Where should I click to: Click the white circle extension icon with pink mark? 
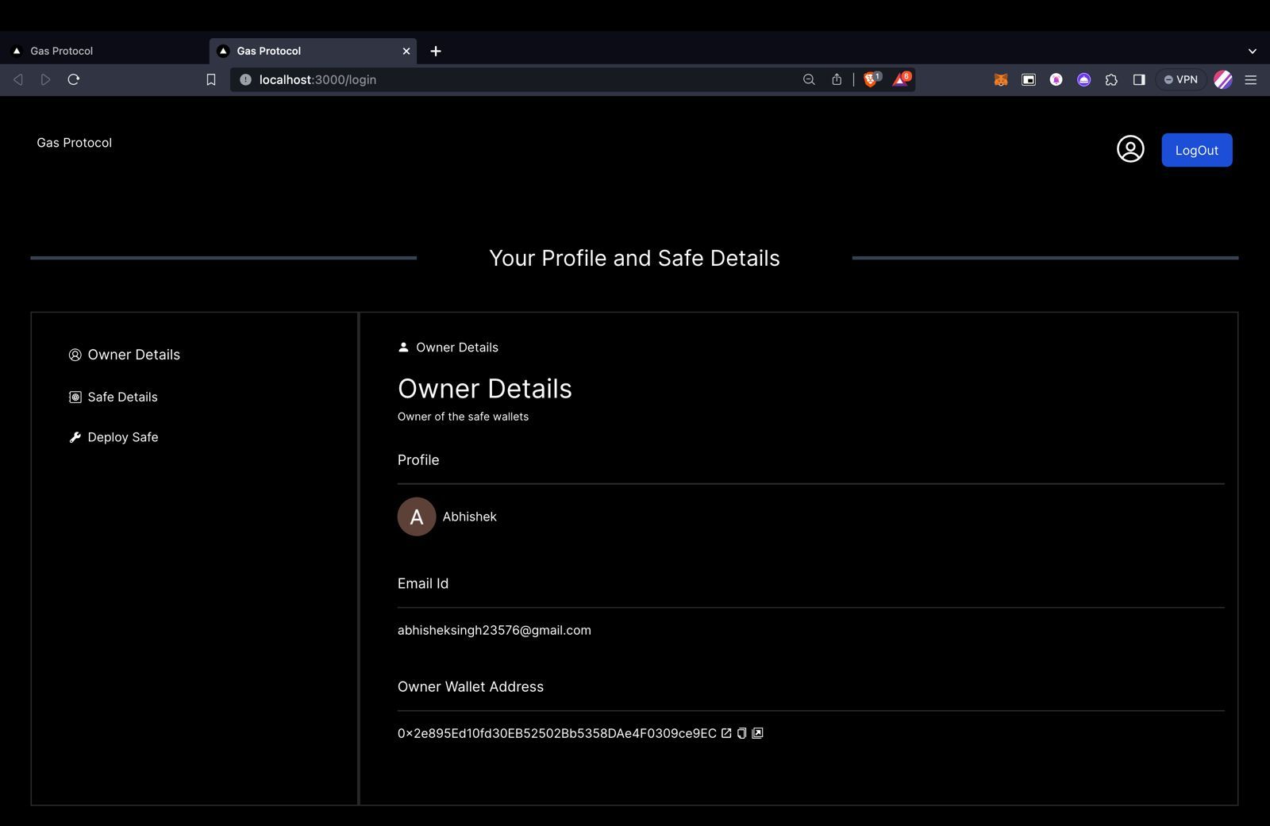[x=1056, y=79]
